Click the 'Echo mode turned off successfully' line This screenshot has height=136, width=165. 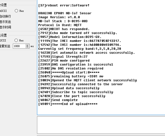click(x=77, y=33)
